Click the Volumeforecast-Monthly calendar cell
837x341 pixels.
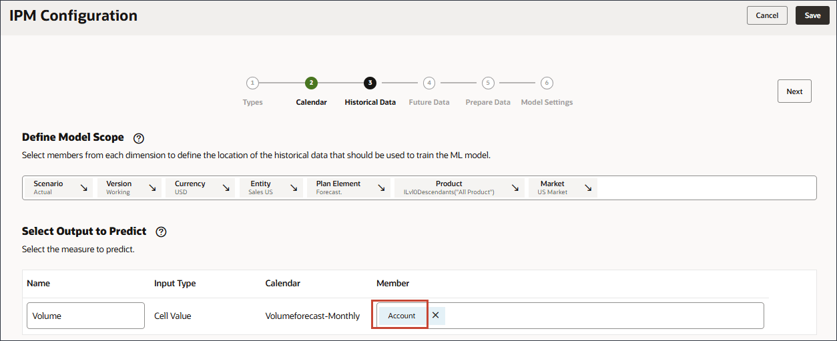(x=312, y=316)
